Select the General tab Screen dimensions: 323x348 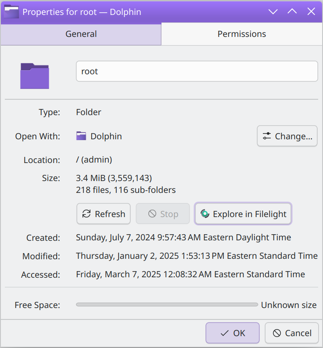81,34
